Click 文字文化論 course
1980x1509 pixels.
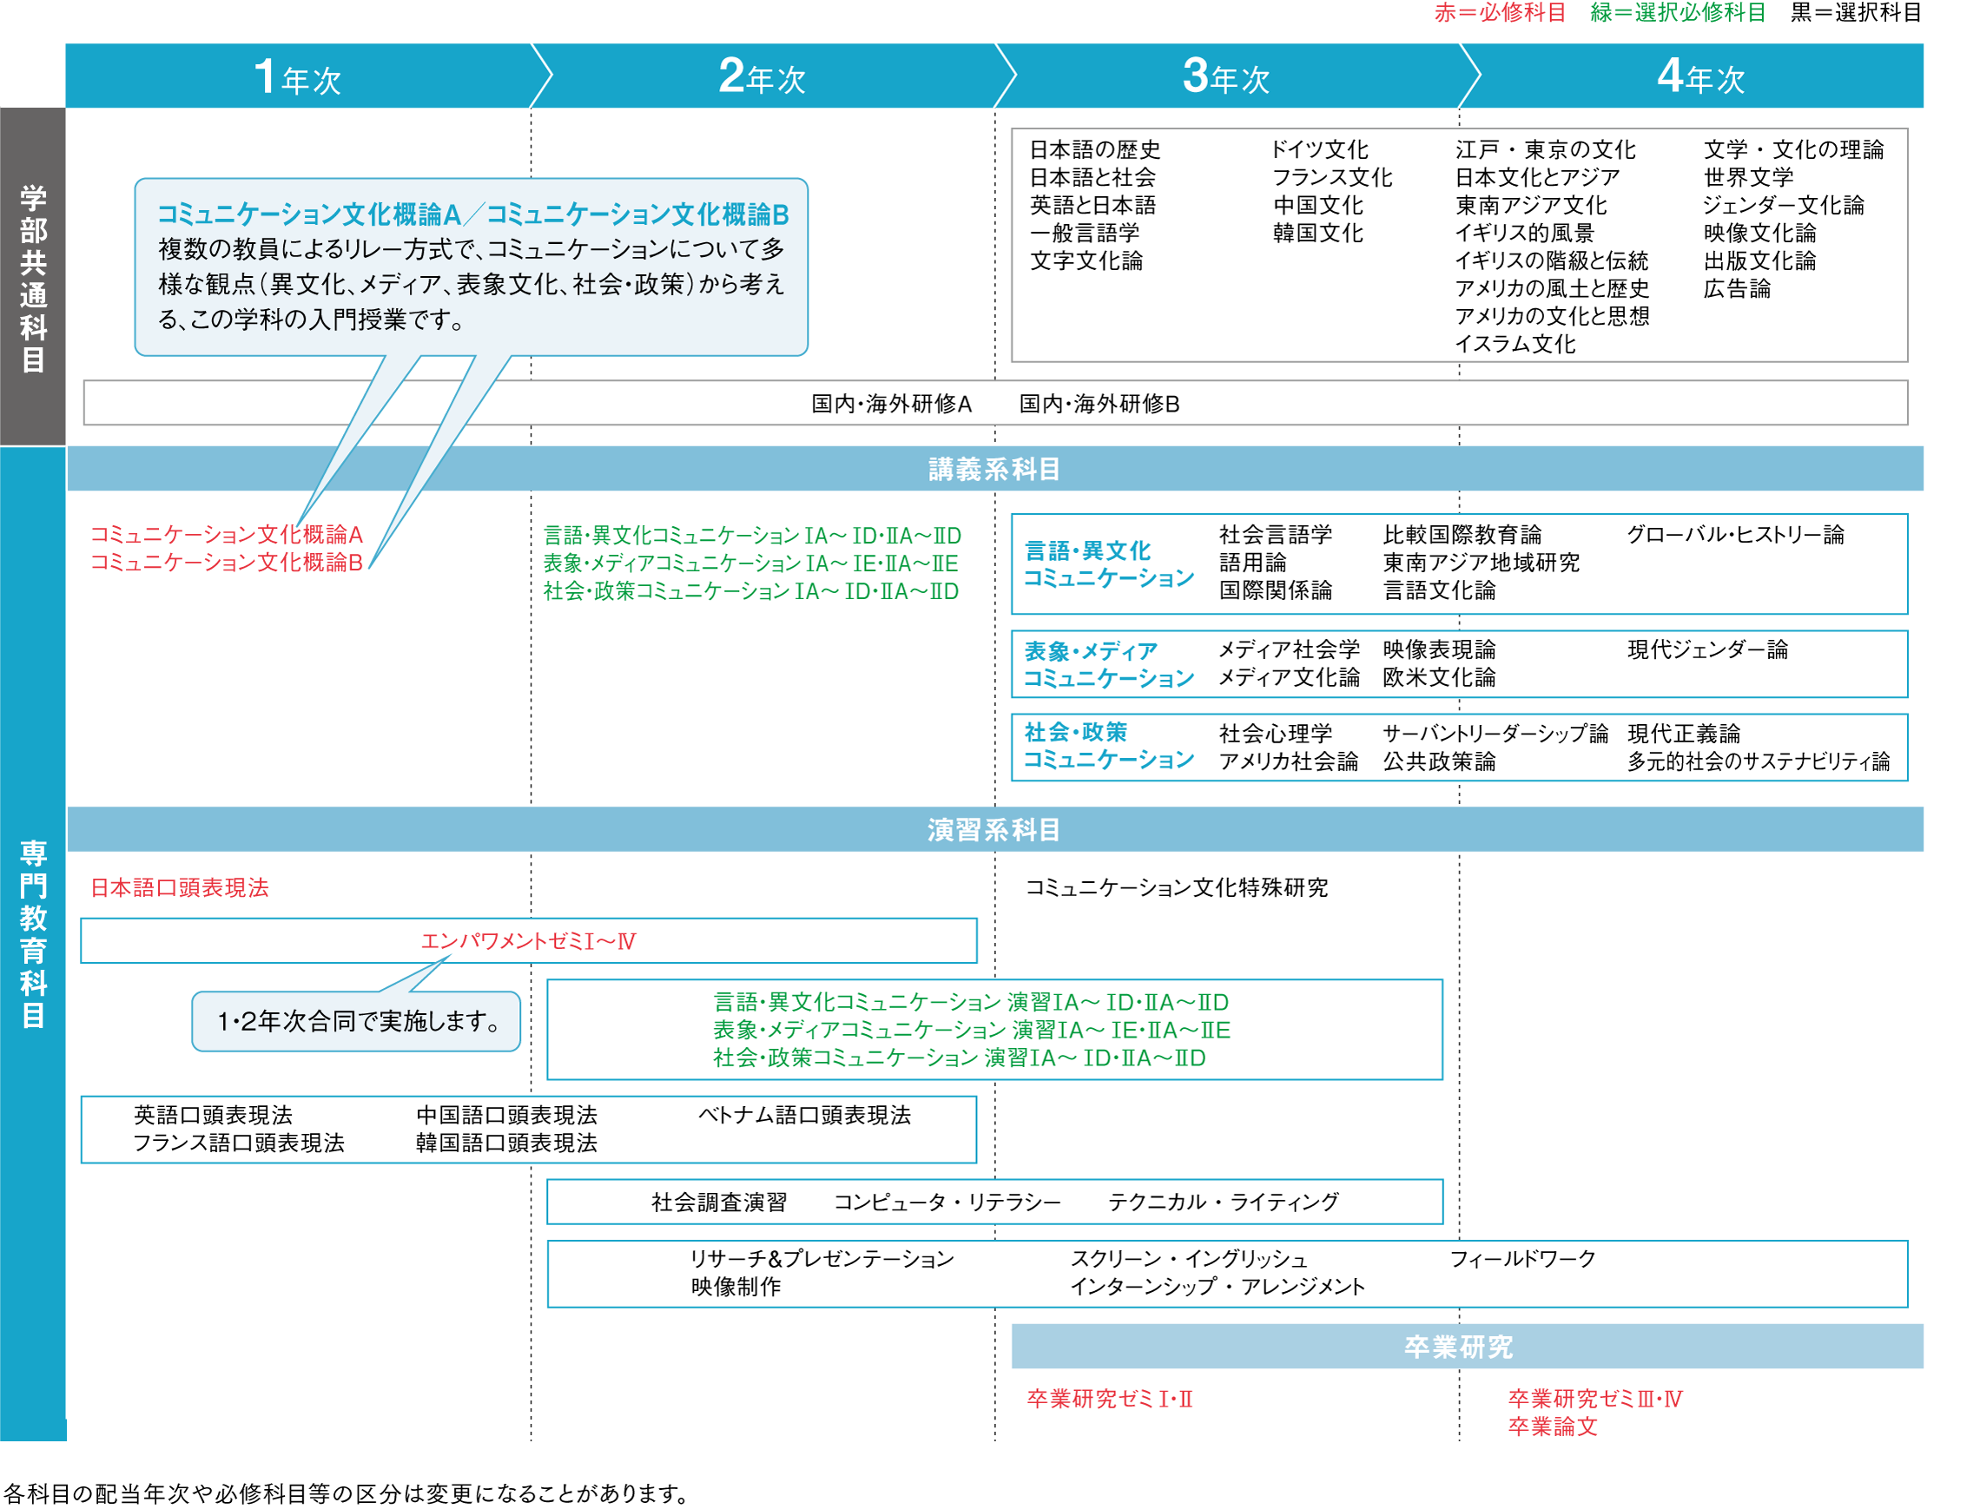click(x=1086, y=261)
